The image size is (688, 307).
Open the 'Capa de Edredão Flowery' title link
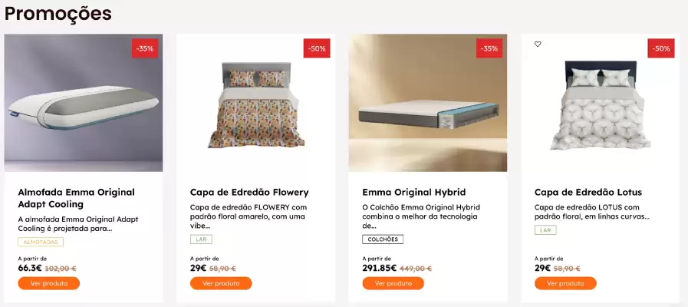249,192
